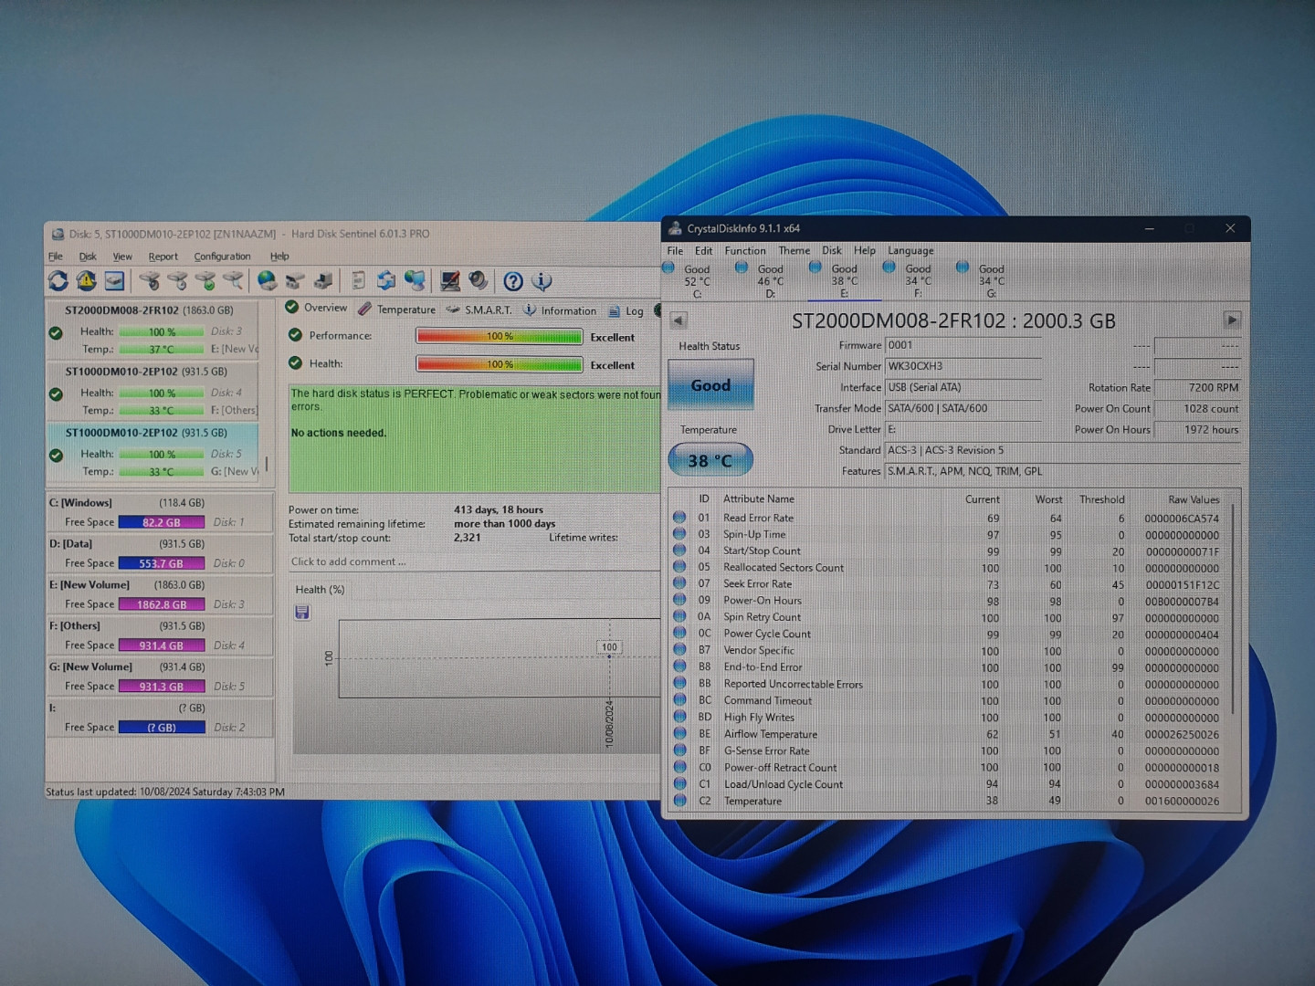The image size is (1315, 986).
Task: Click the globe-on-disk toolbar icon
Action: (x=267, y=281)
